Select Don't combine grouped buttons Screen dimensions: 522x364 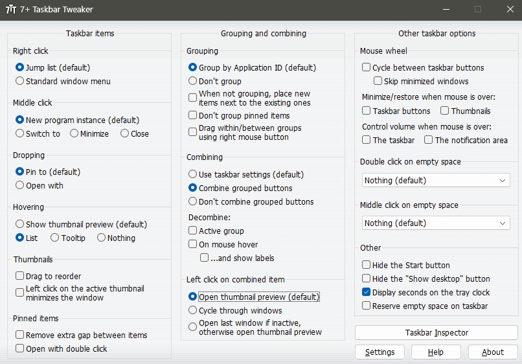tap(251, 202)
